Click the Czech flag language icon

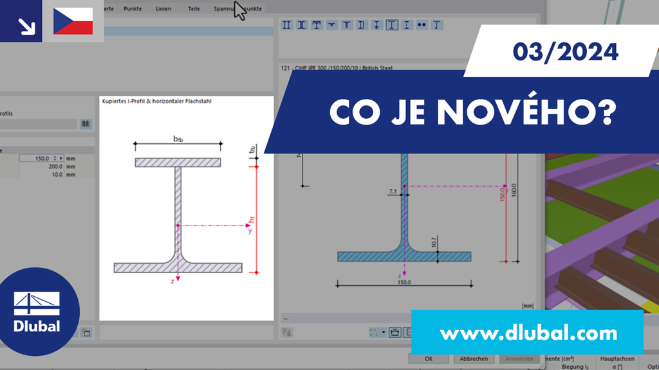(73, 21)
